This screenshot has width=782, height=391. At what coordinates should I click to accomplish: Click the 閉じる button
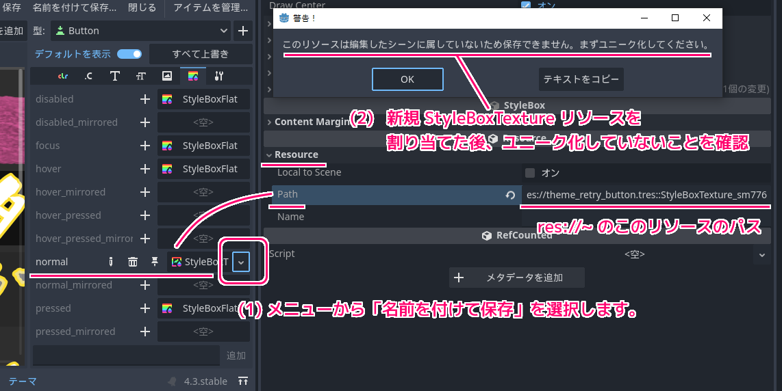point(142,8)
